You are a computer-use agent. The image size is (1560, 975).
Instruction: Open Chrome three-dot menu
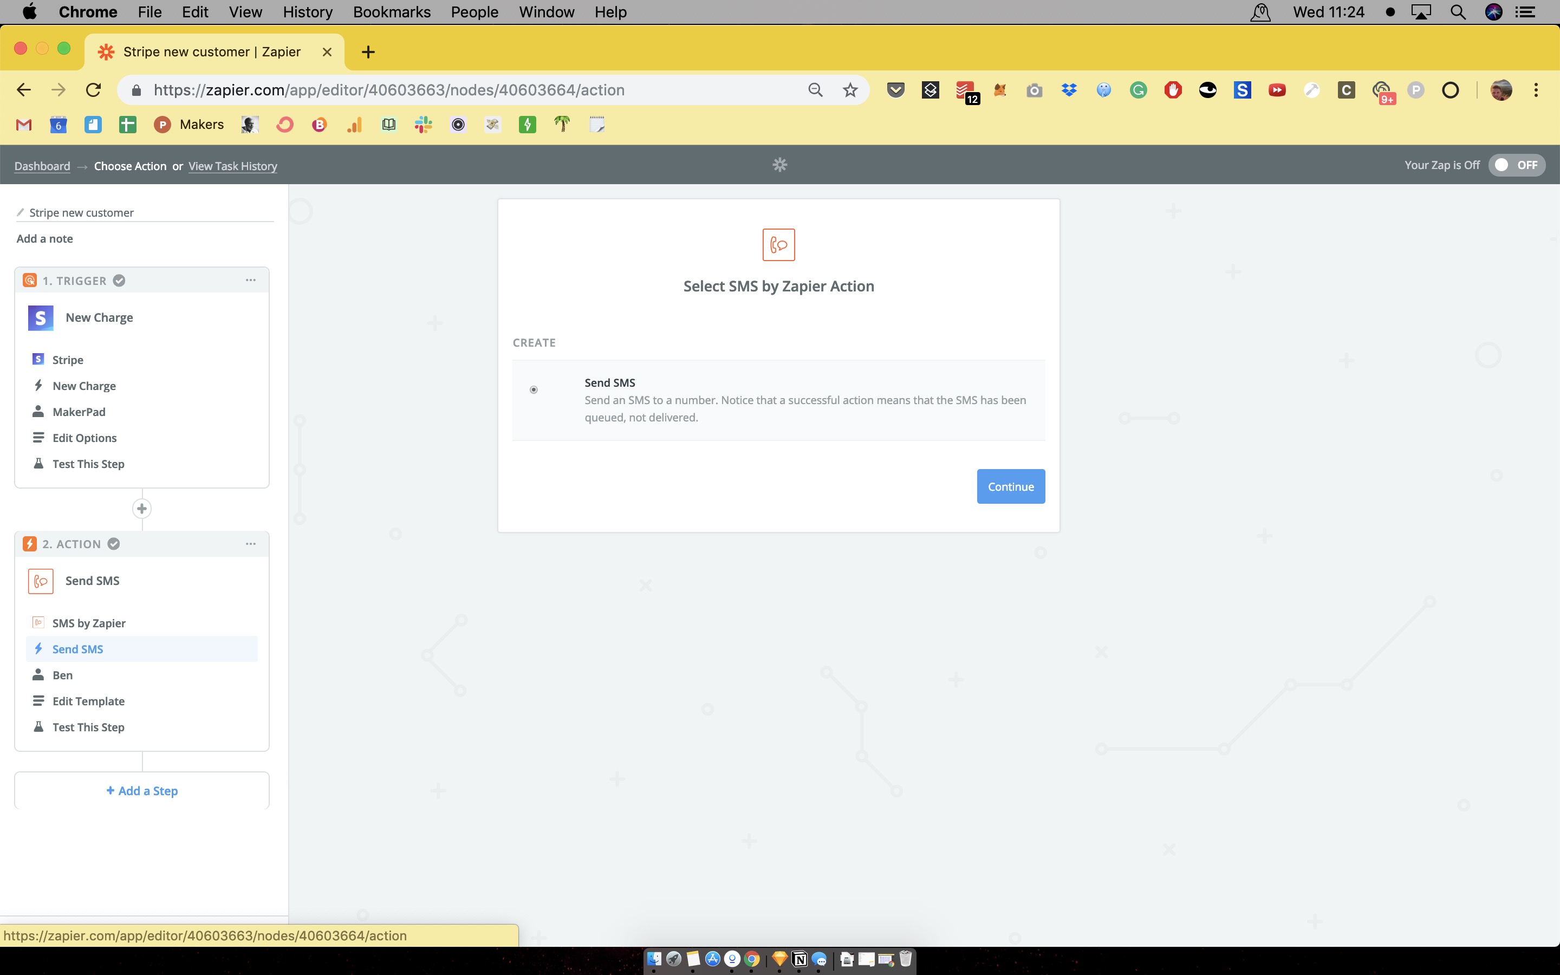pyautogui.click(x=1536, y=89)
